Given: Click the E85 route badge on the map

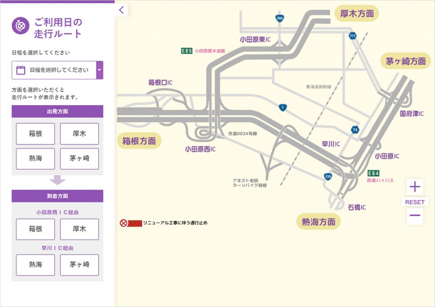Looking at the screenshot, I should (x=187, y=51).
